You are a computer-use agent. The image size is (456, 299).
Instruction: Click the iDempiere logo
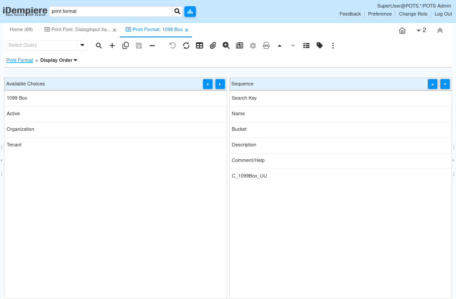tap(25, 11)
